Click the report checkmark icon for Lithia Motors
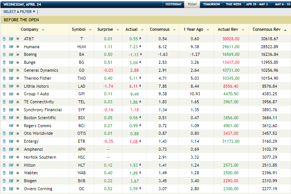 [x=11, y=86]
